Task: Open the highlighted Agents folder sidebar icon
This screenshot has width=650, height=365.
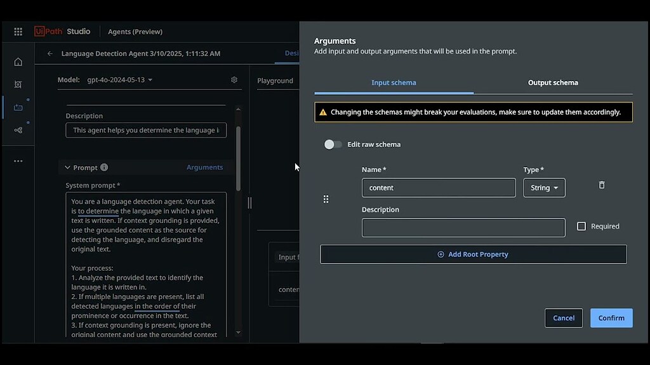Action: (18, 107)
